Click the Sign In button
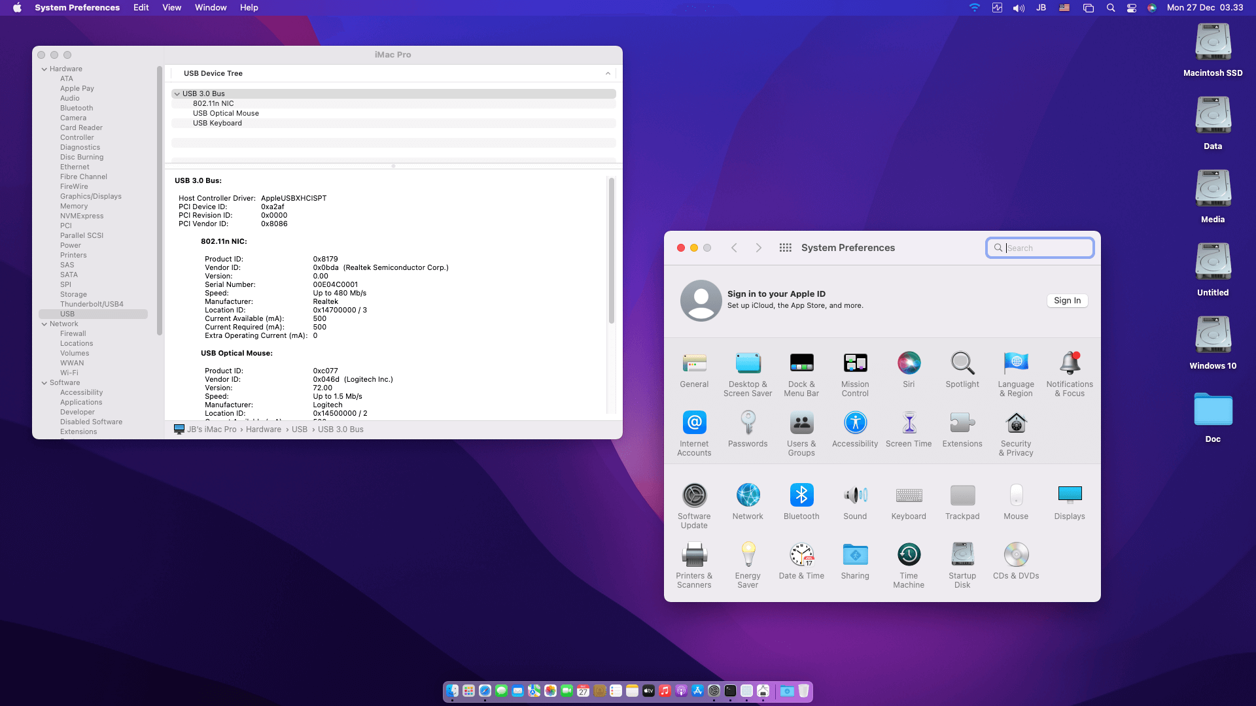The width and height of the screenshot is (1256, 706). [1067, 301]
